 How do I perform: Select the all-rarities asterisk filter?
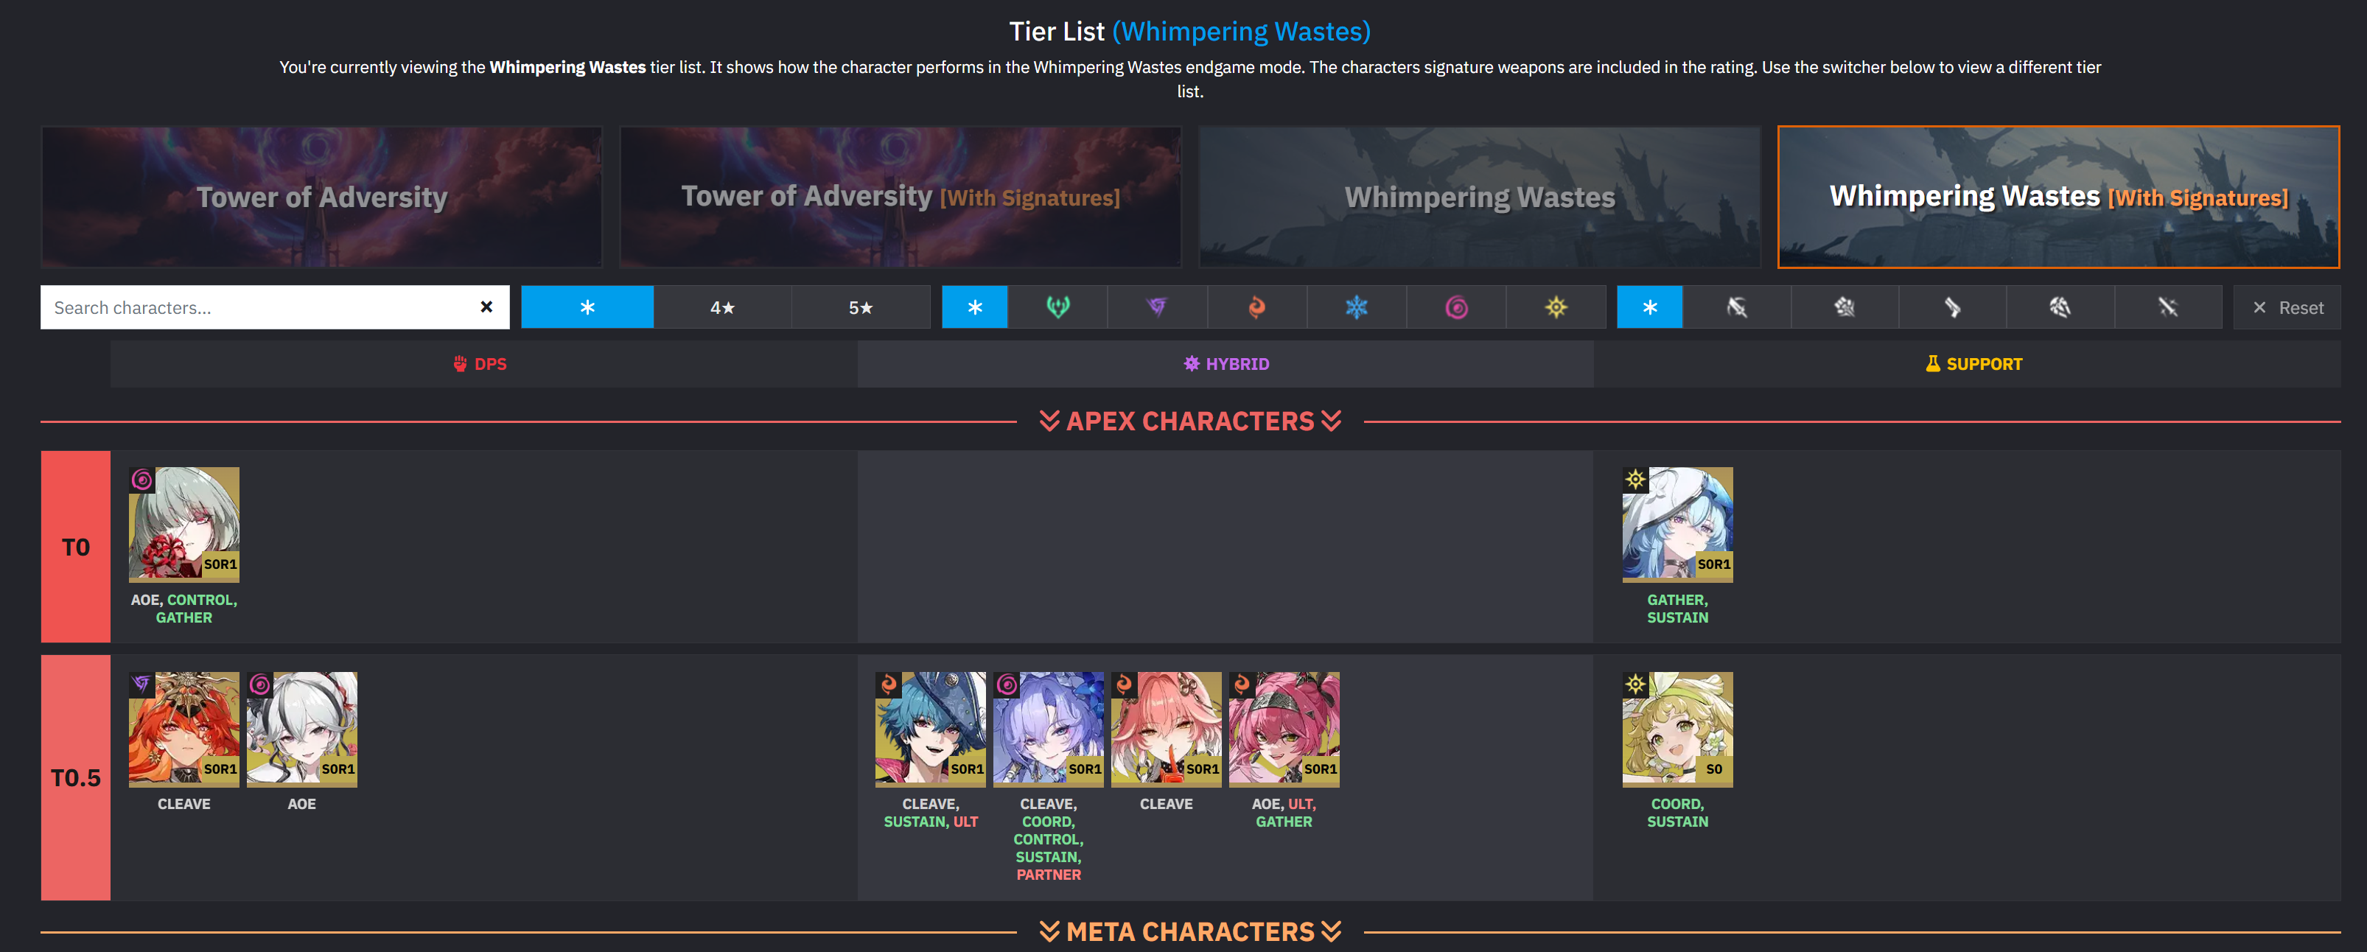pyautogui.click(x=587, y=307)
